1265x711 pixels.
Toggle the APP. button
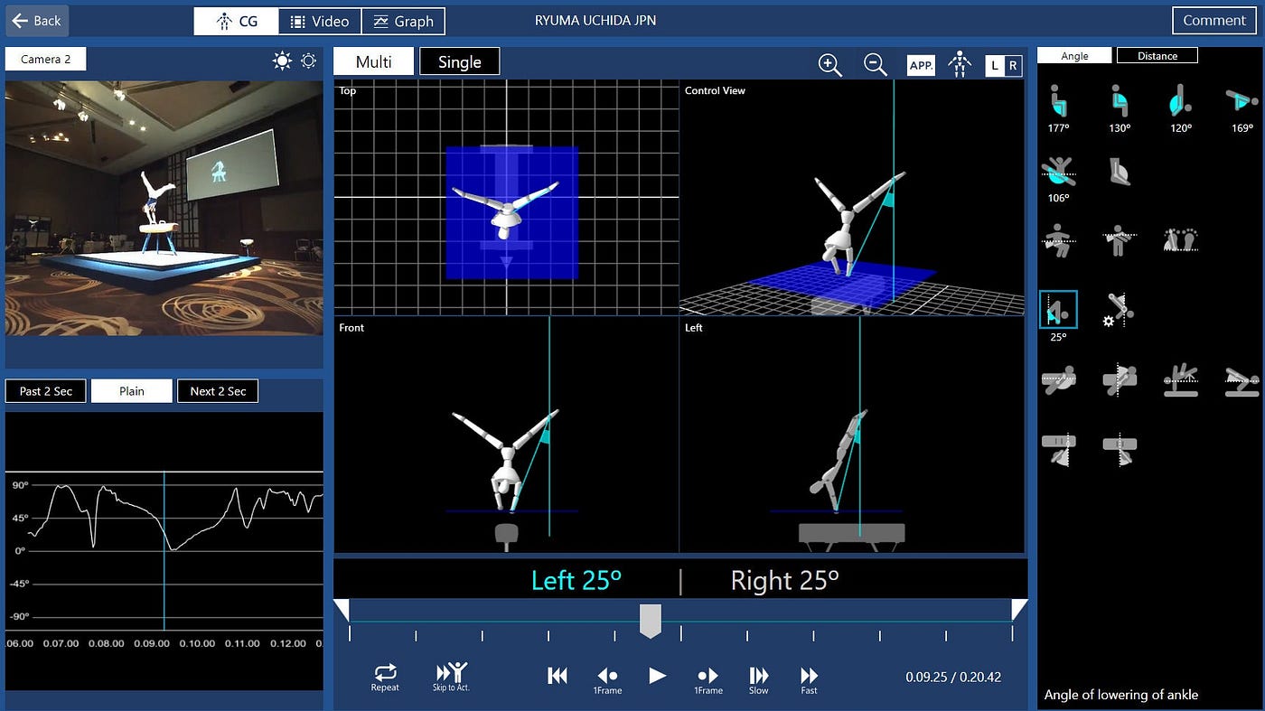click(x=921, y=65)
